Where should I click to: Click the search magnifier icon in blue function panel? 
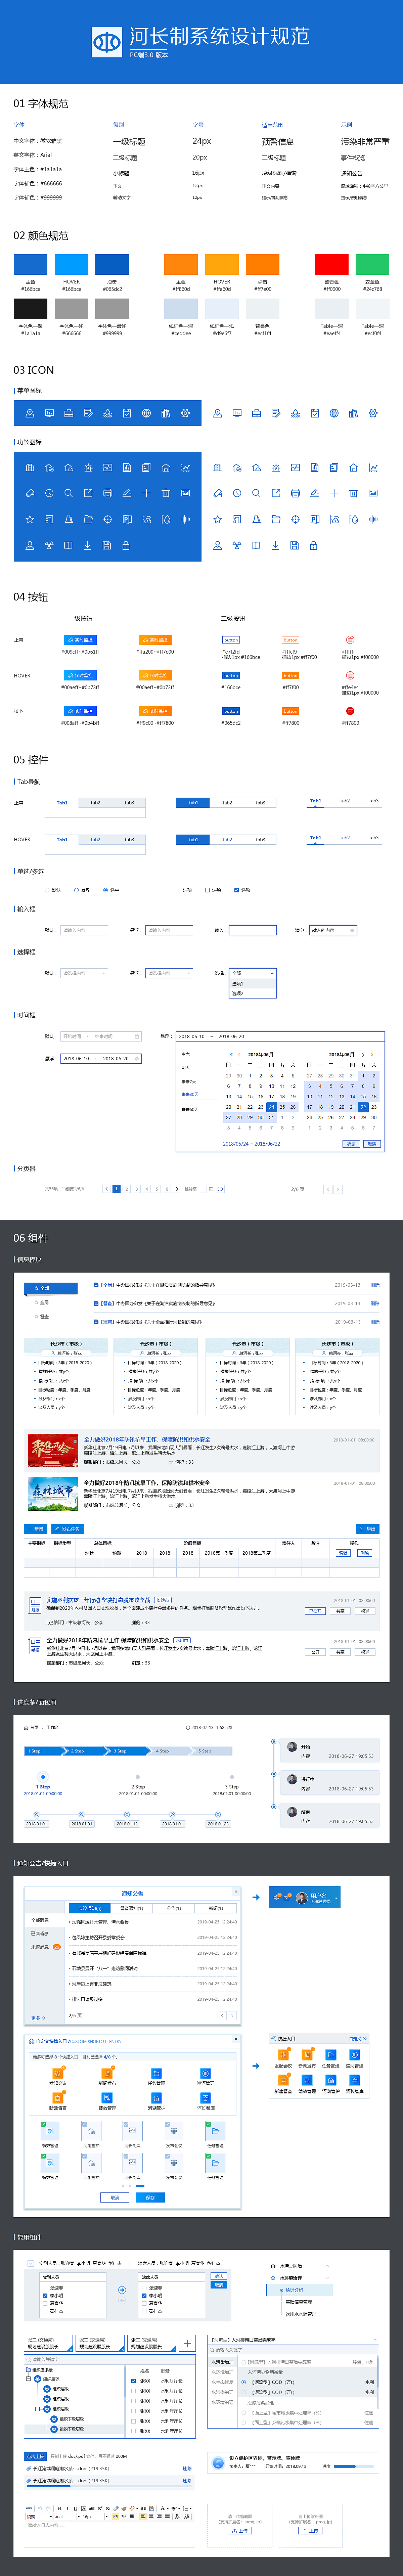point(68,493)
